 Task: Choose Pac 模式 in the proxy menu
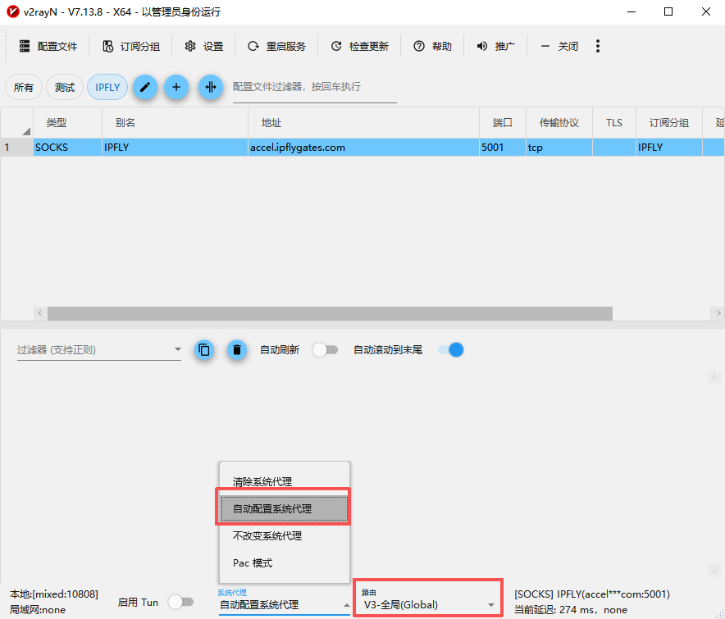coord(253,563)
